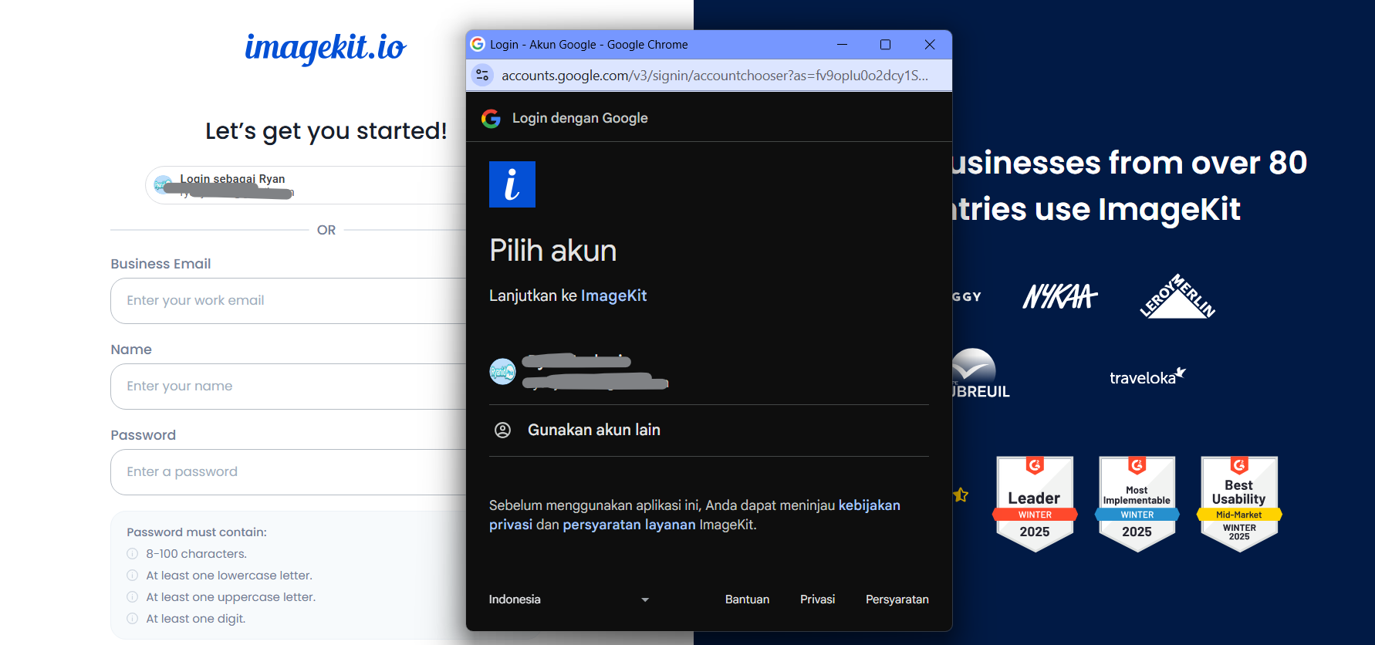Click the info icon beside lowercase letter rule
Screen dimensions: 1375x645
tap(132, 576)
